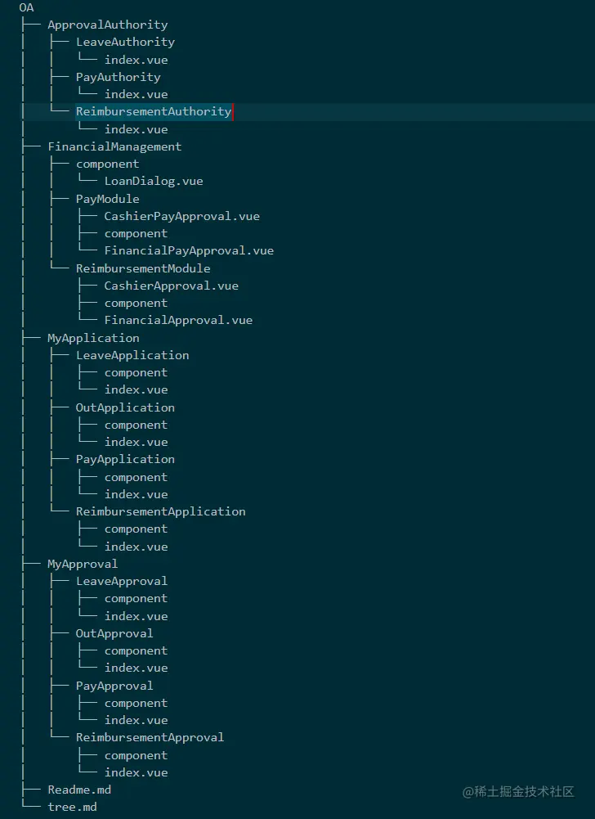The width and height of the screenshot is (595, 819).
Task: Select FinancialApproval.vue file line
Action: coord(178,320)
